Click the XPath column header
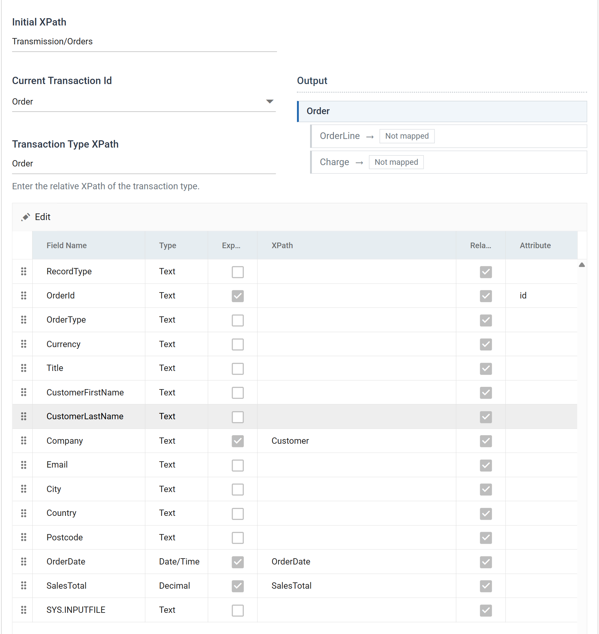 [356, 245]
